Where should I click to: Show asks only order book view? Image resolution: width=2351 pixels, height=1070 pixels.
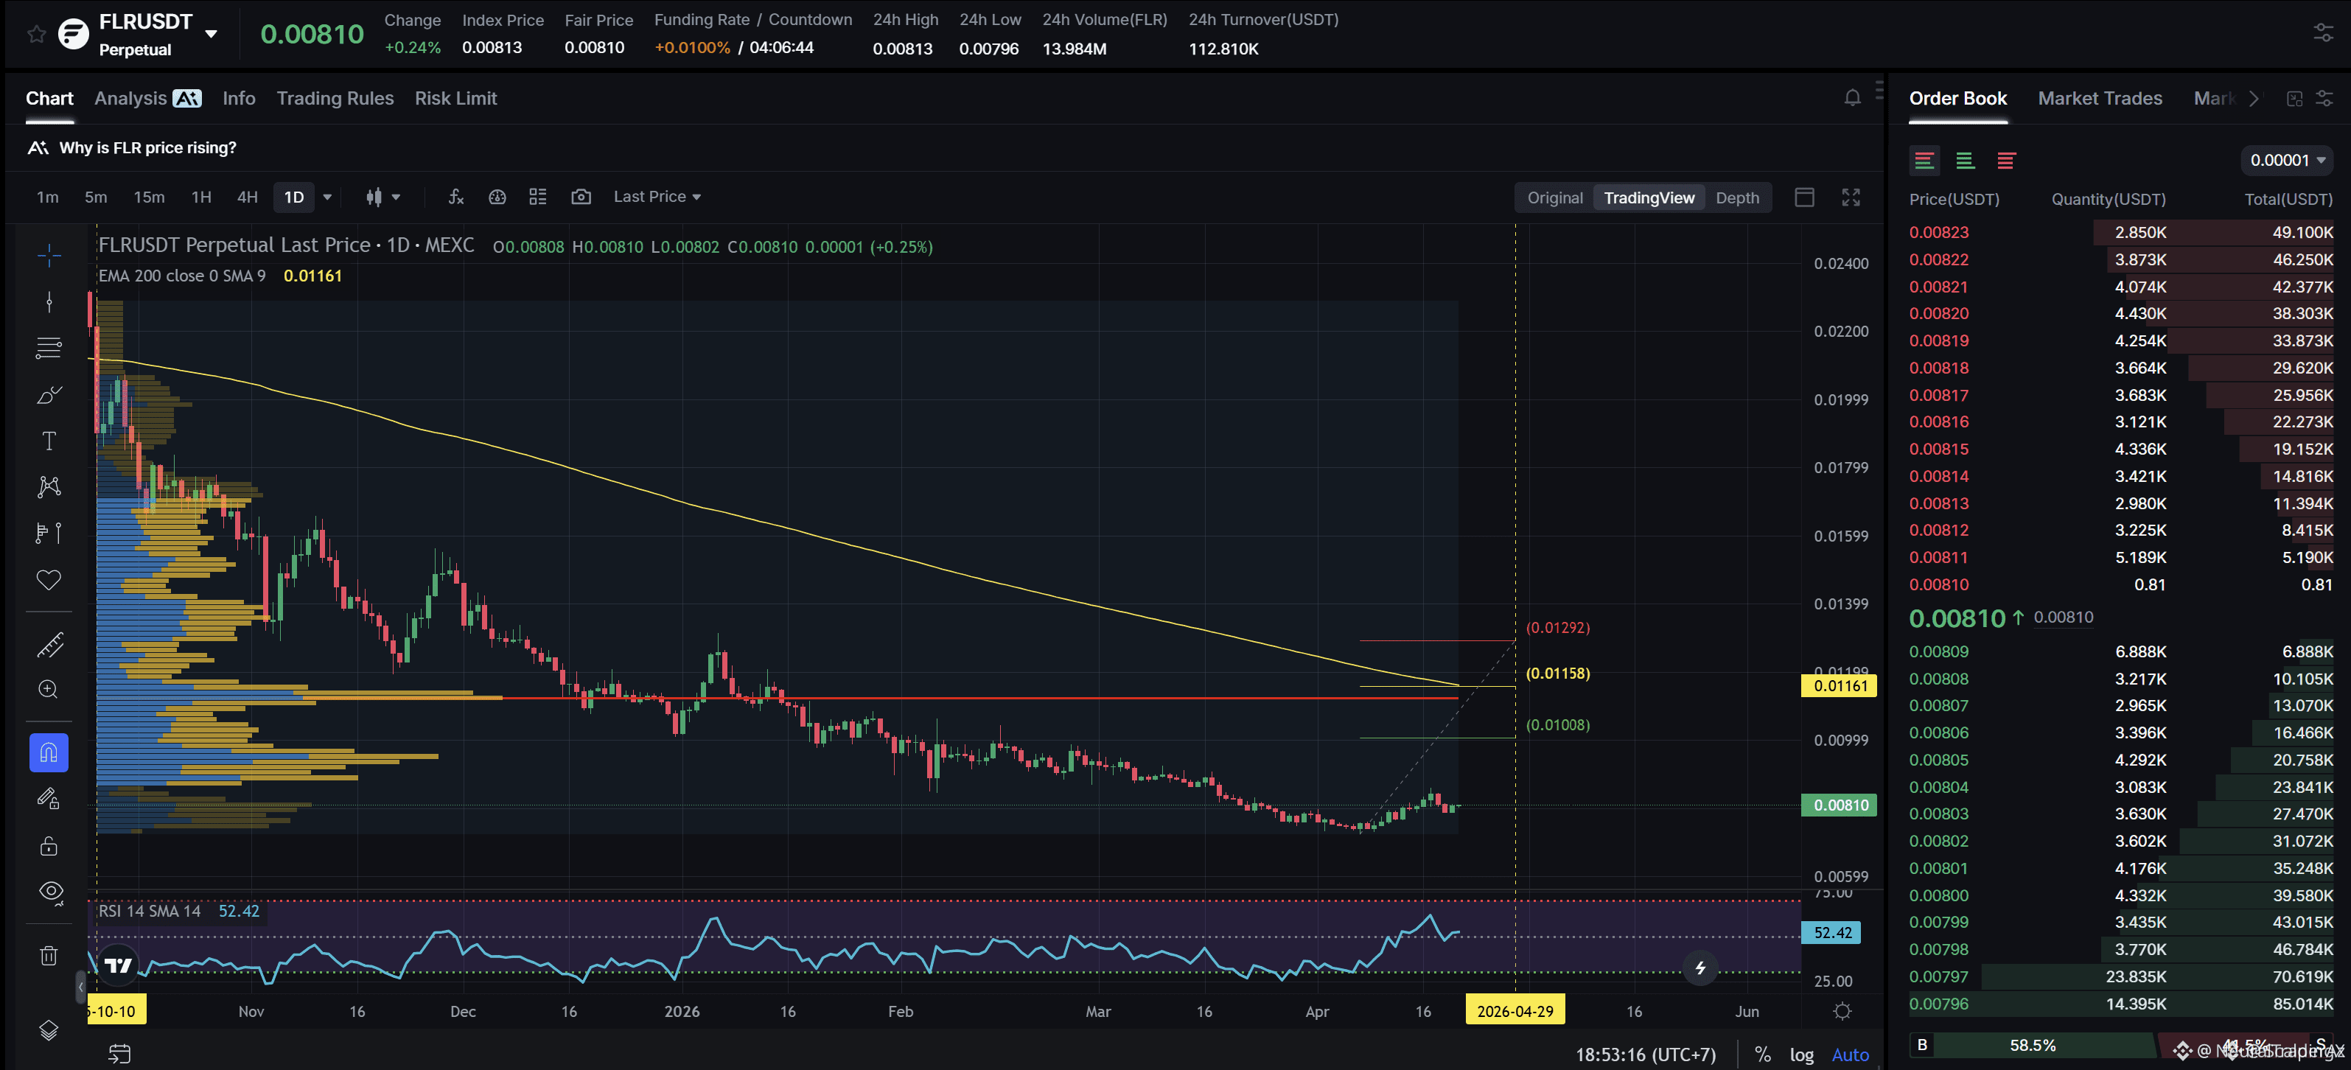[2006, 161]
